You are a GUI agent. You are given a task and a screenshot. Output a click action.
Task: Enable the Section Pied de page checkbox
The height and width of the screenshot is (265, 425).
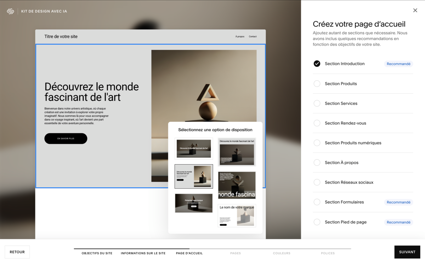coord(317,222)
